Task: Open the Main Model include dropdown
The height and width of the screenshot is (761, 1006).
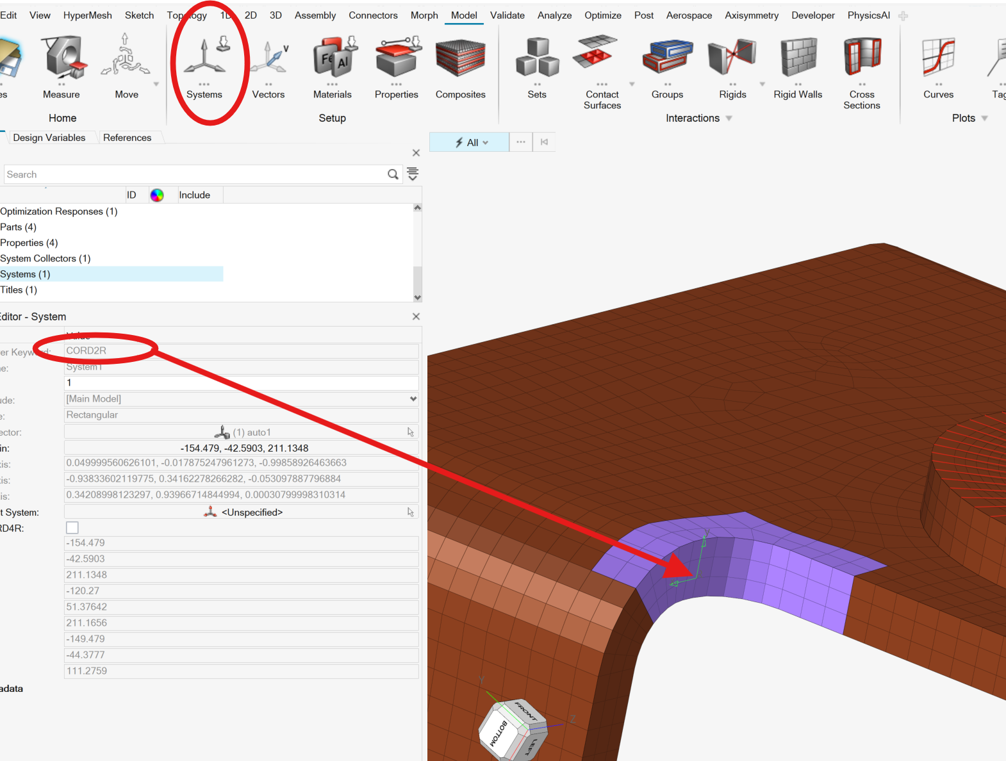Action: [x=241, y=398]
